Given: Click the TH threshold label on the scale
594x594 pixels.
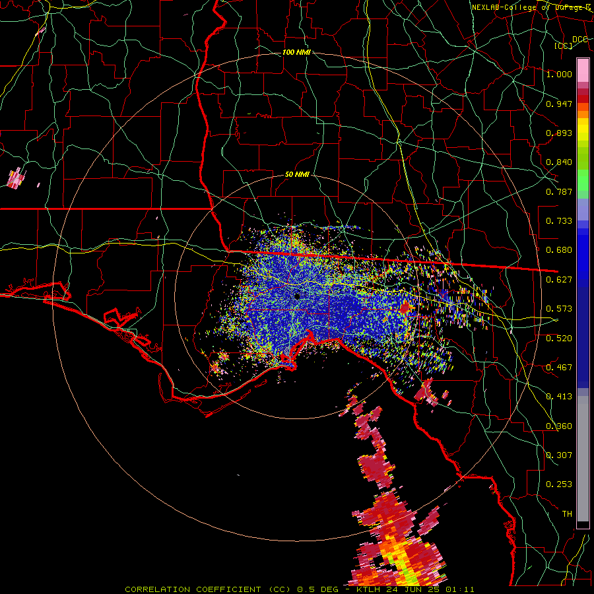Looking at the screenshot, I should coord(567,514).
